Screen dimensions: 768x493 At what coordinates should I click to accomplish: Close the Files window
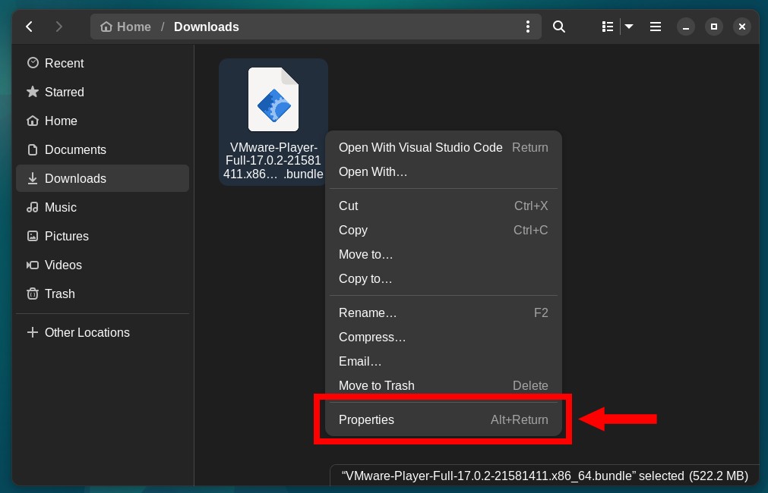(x=742, y=27)
